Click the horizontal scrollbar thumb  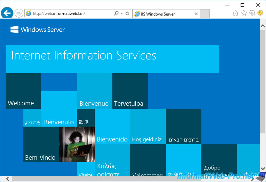pyautogui.click(x=106, y=179)
